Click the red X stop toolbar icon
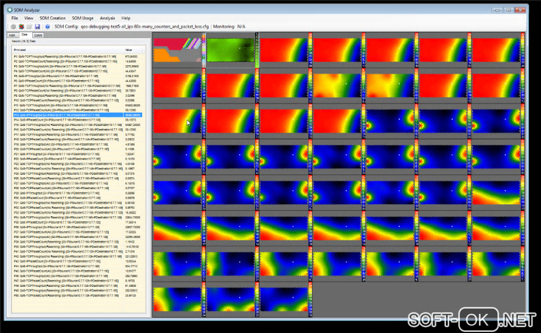Viewport: 541px width, 333px height. tap(21, 27)
